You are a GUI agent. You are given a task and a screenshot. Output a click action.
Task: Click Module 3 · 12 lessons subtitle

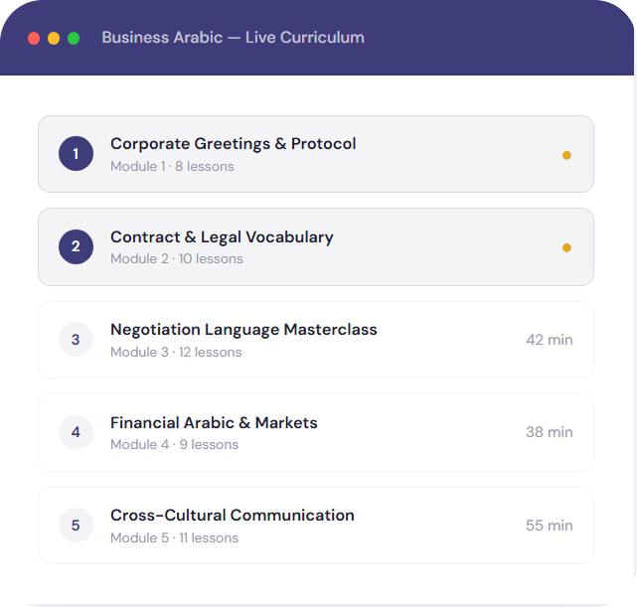point(175,353)
